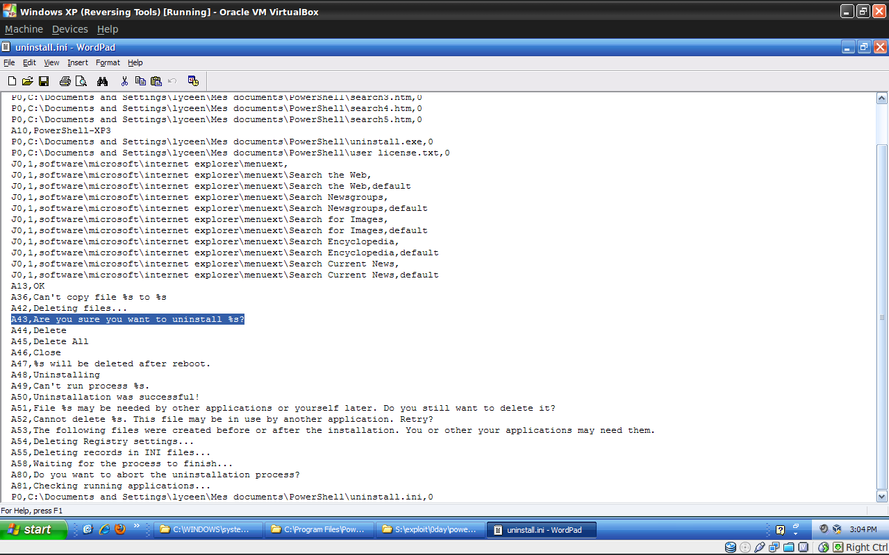Image resolution: width=889 pixels, height=555 pixels.
Task: Open the WordPad Format menu
Action: [108, 62]
